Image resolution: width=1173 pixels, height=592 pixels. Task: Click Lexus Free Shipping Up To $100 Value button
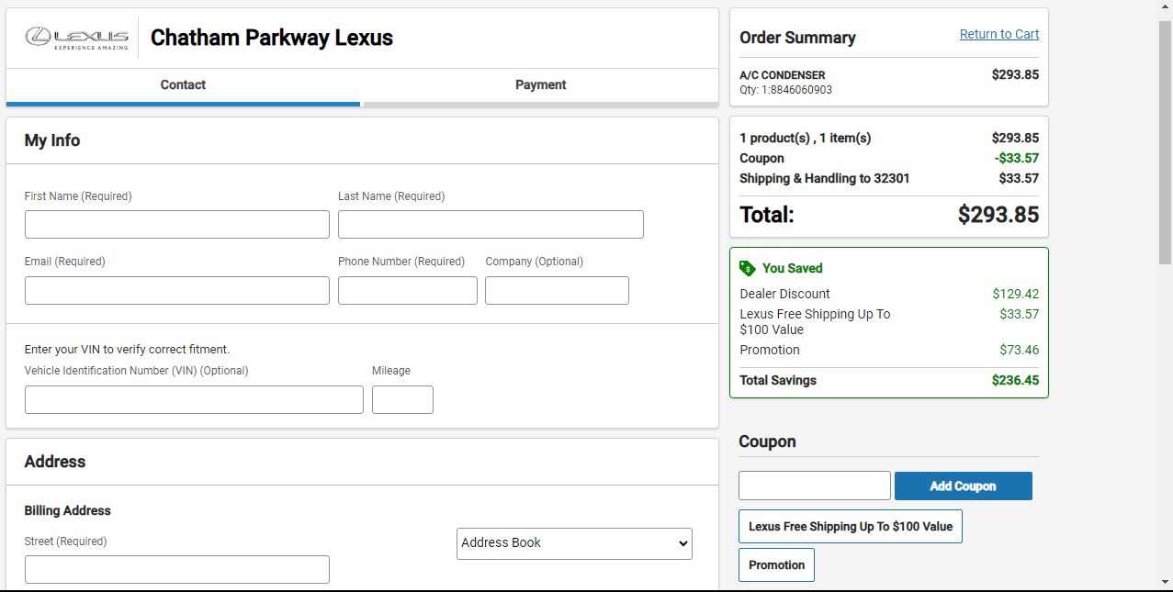851,527
